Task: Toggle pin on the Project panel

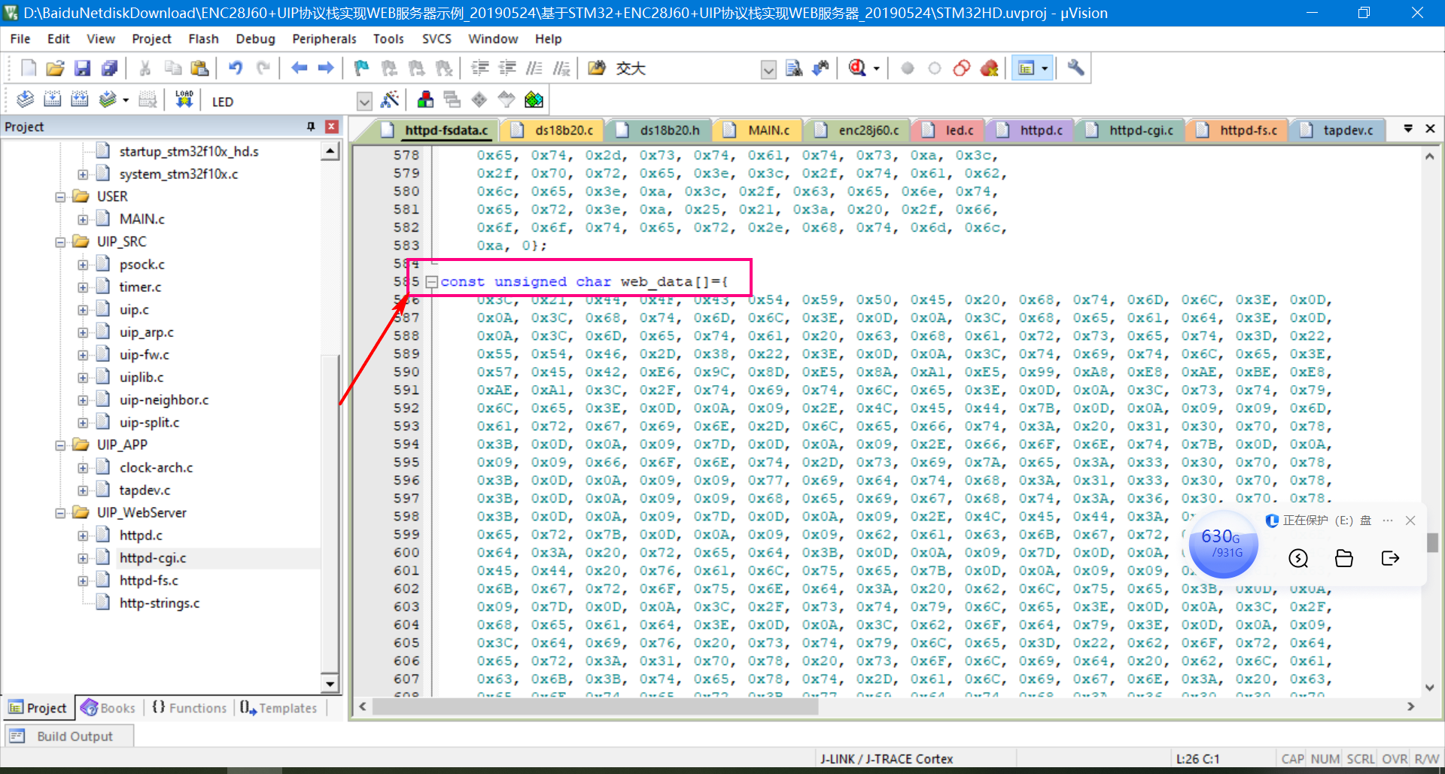Action: pyautogui.click(x=310, y=126)
